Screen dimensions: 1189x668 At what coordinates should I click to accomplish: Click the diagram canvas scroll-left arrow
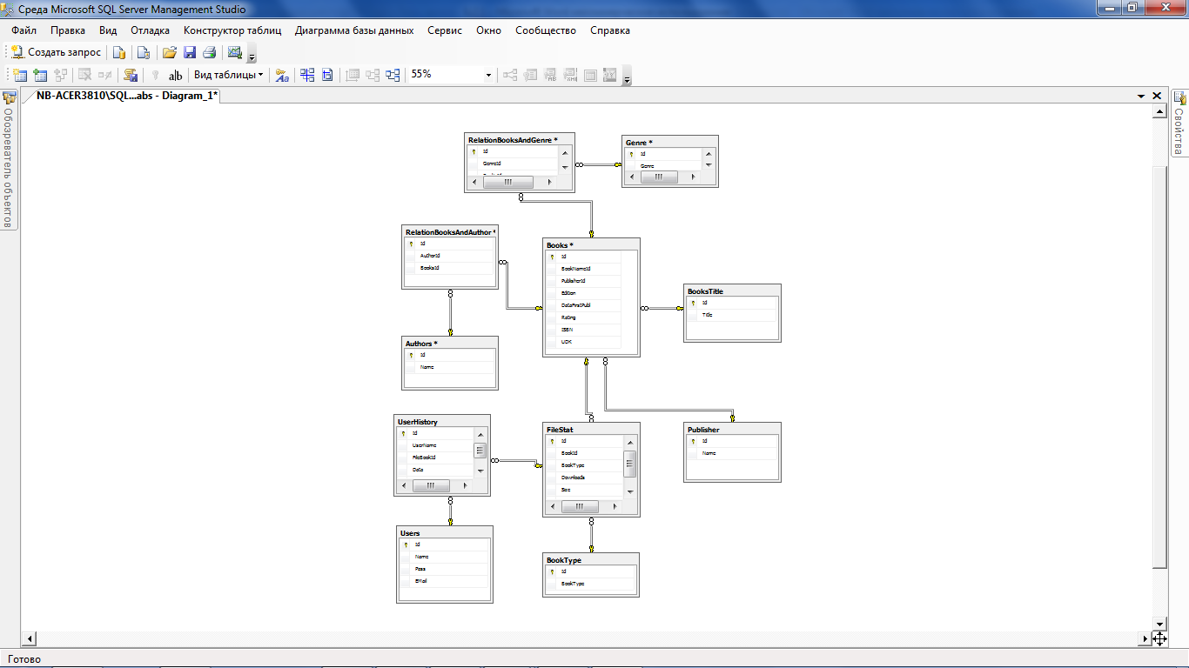tap(29, 638)
